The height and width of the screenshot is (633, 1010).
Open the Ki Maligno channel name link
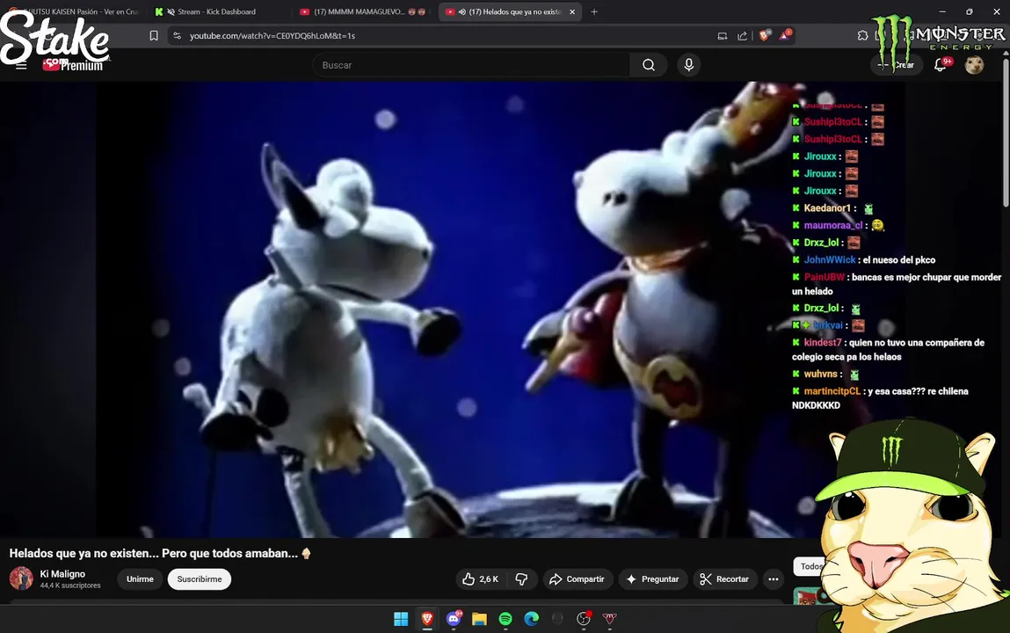tap(62, 574)
